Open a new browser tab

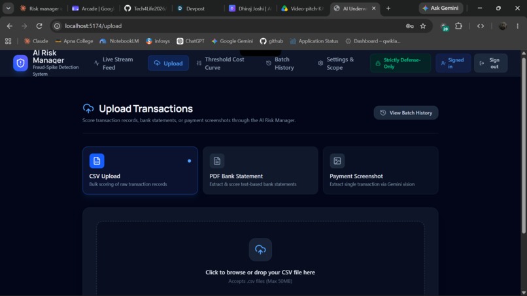pyautogui.click(x=388, y=8)
